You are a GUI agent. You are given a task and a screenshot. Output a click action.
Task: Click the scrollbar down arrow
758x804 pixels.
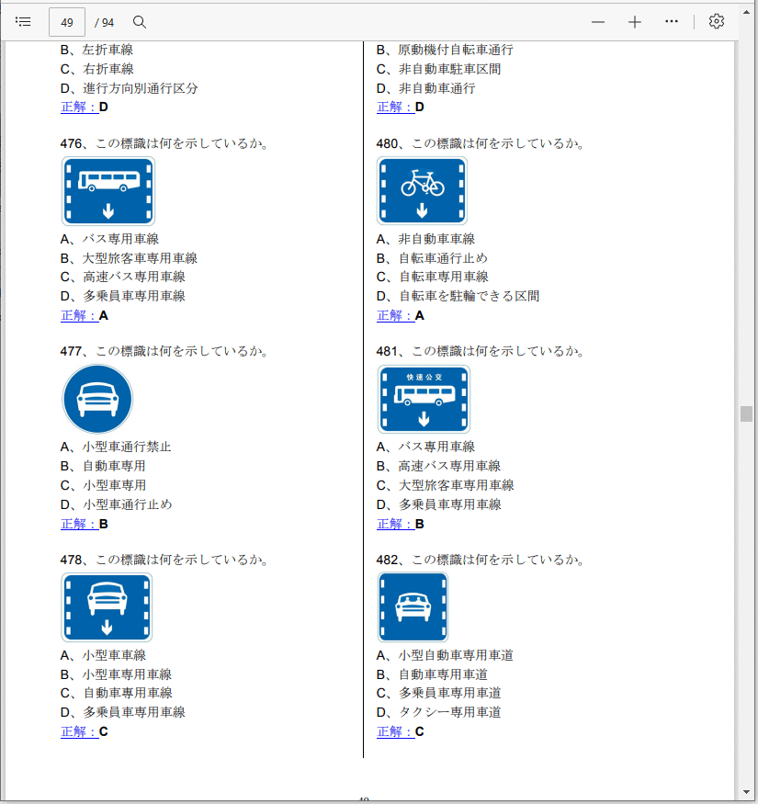(747, 791)
